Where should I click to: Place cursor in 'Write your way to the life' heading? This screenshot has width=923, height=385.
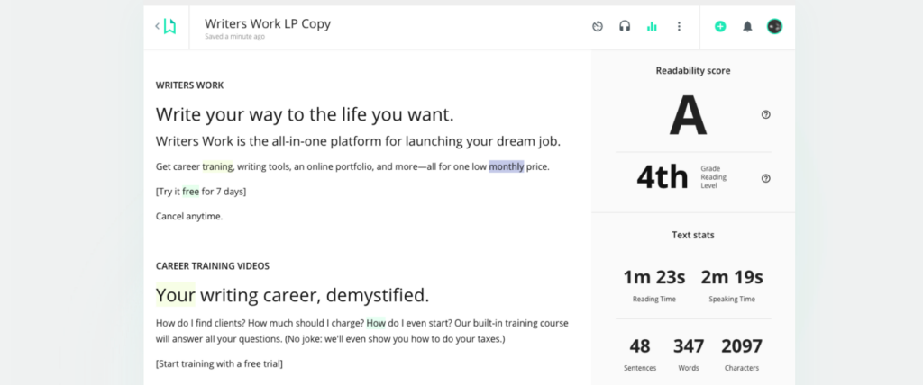coord(305,114)
